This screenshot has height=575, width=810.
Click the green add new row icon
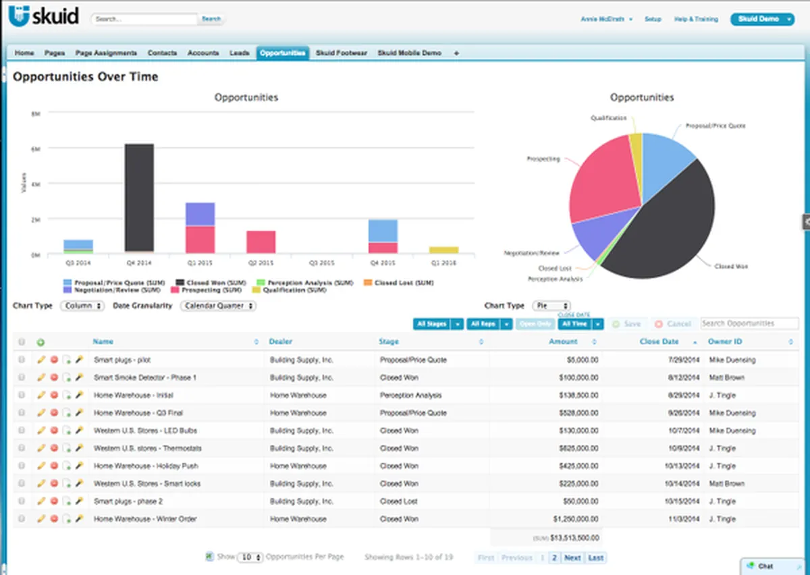click(40, 342)
